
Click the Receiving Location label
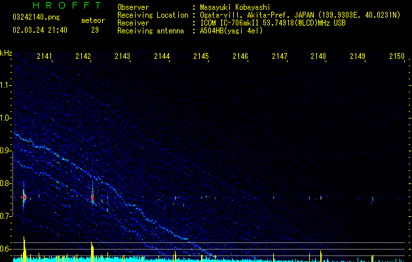click(x=153, y=15)
